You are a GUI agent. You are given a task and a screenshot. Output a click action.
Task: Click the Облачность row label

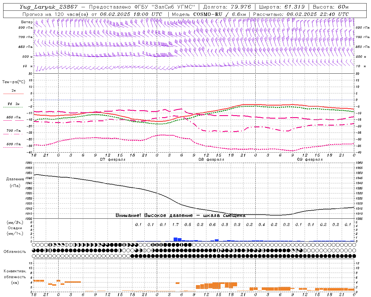(x=15, y=252)
